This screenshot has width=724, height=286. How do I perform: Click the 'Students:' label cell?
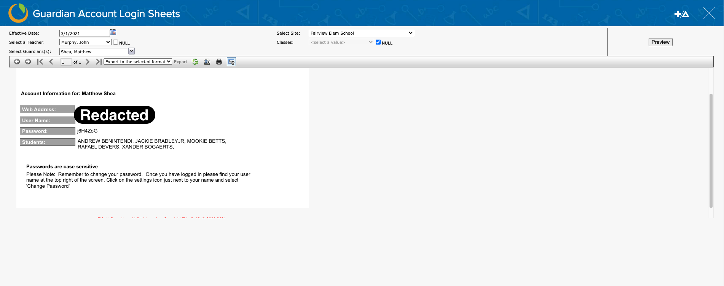pos(48,142)
